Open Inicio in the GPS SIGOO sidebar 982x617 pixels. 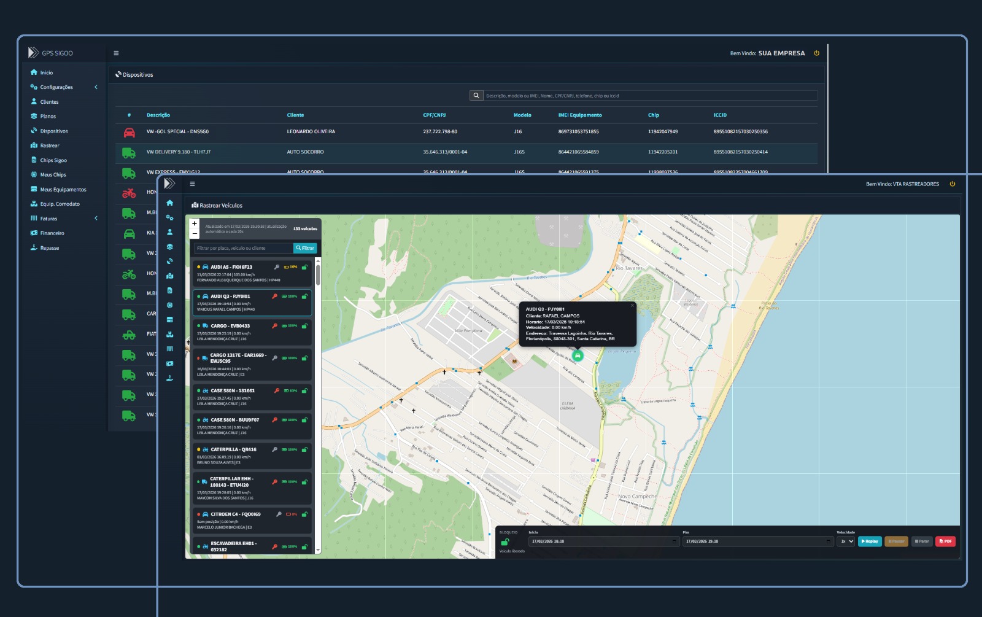[x=42, y=72]
